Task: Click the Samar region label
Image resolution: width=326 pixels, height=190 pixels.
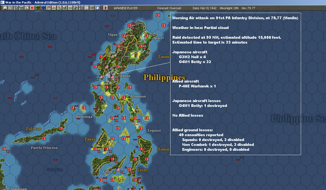Action: [x=164, y=149]
